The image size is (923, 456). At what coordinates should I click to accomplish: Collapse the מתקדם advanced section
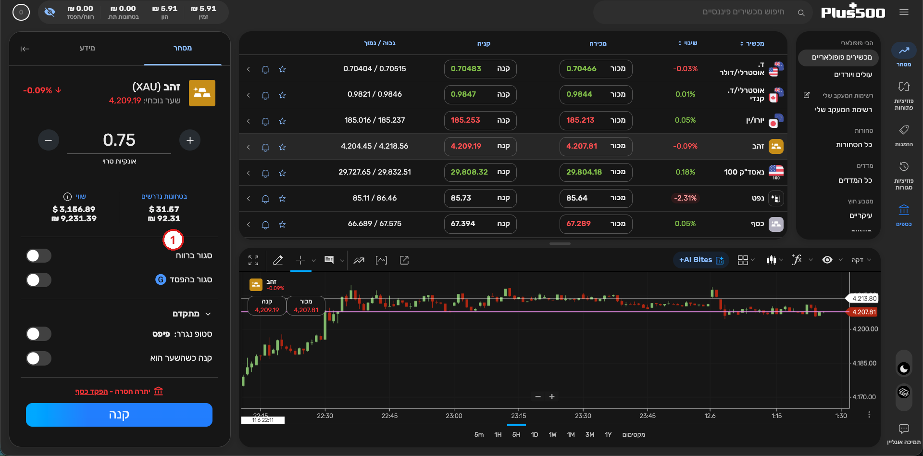pos(208,314)
